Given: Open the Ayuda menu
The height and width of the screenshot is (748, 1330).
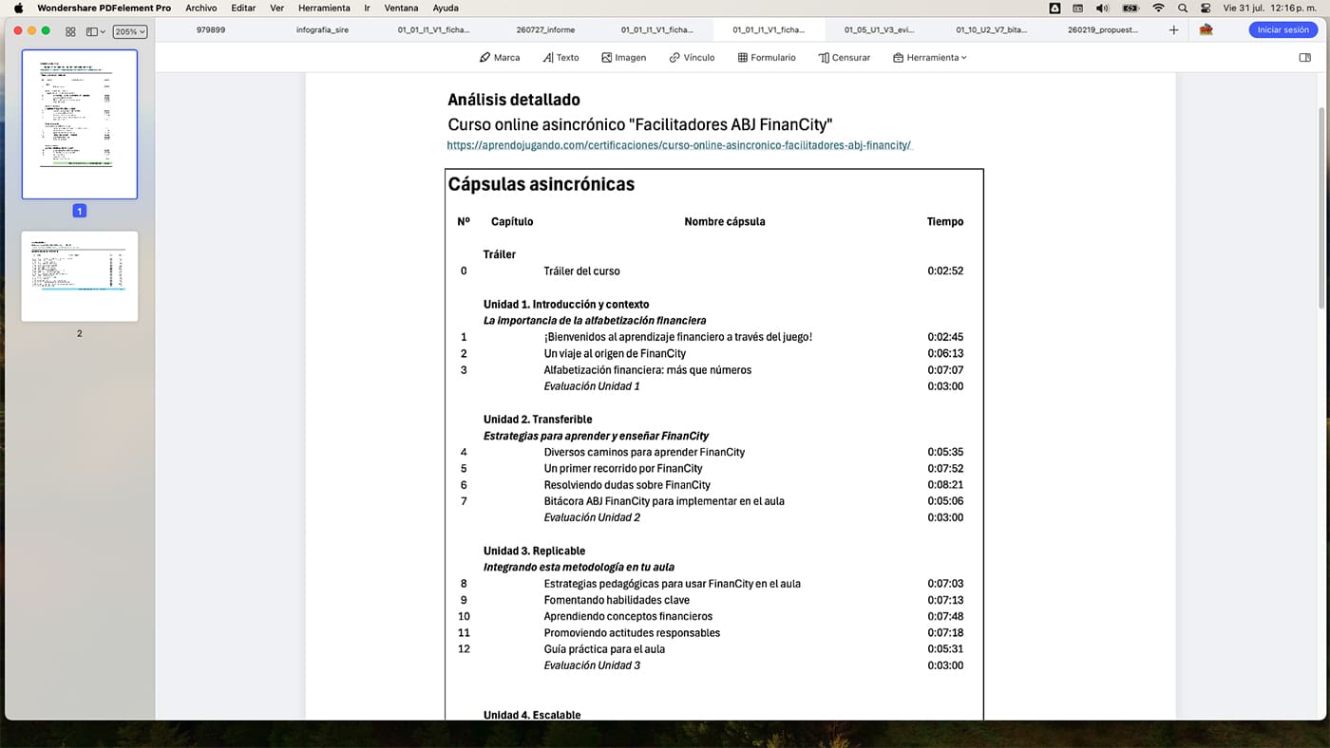Looking at the screenshot, I should click(x=446, y=8).
